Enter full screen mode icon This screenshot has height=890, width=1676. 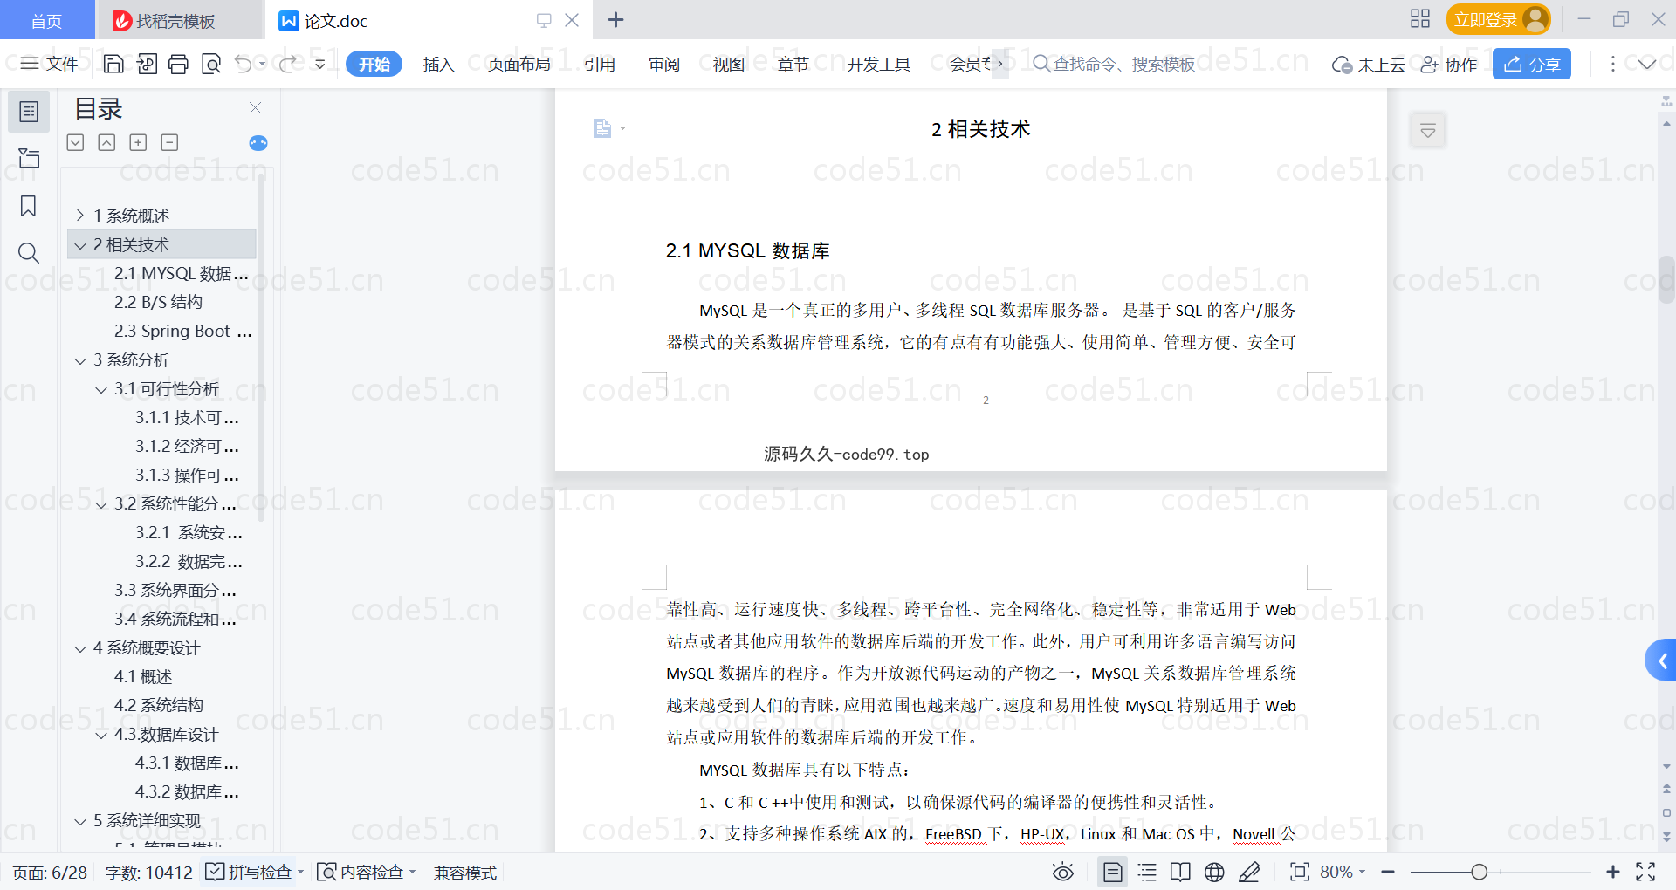[1645, 872]
